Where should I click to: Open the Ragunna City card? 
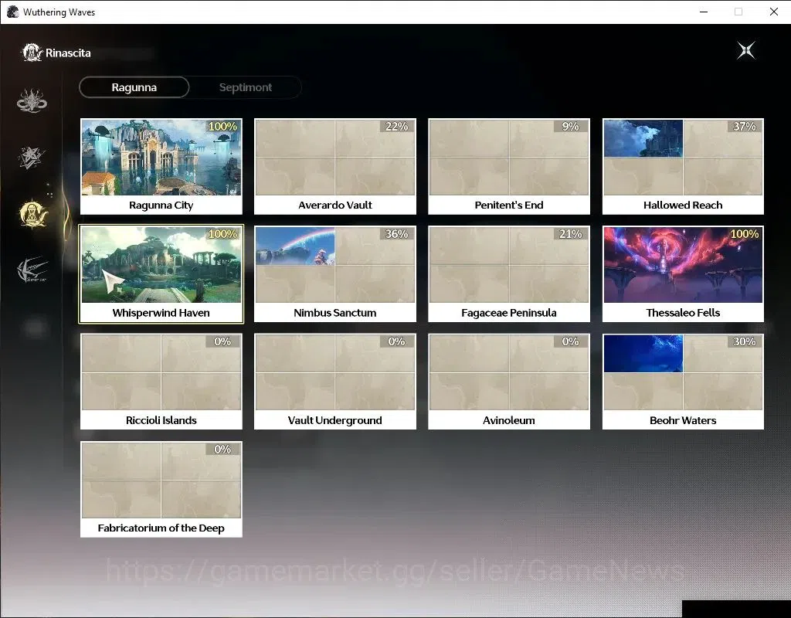pyautogui.click(x=161, y=167)
